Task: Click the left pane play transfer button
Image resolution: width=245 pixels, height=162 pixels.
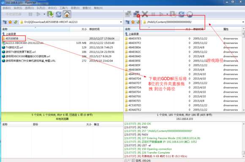Action: pos(38,14)
